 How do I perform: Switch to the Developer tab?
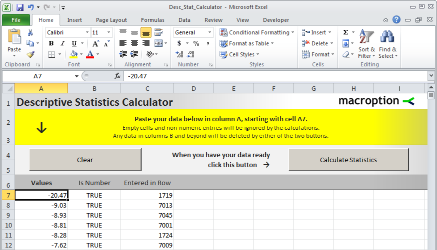(276, 20)
